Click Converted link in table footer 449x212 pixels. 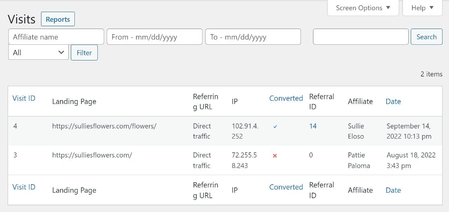[286, 187]
